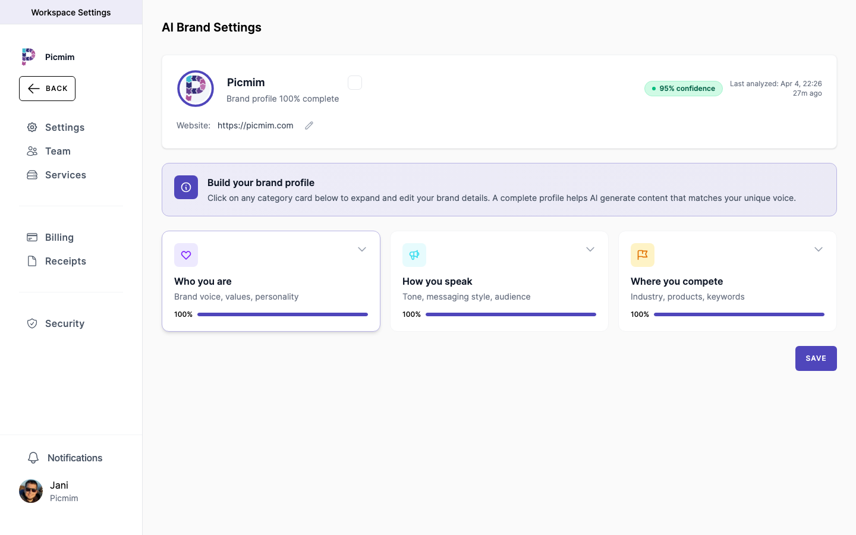Open the https://picmim.com website link
Image resolution: width=856 pixels, height=535 pixels.
click(x=256, y=125)
